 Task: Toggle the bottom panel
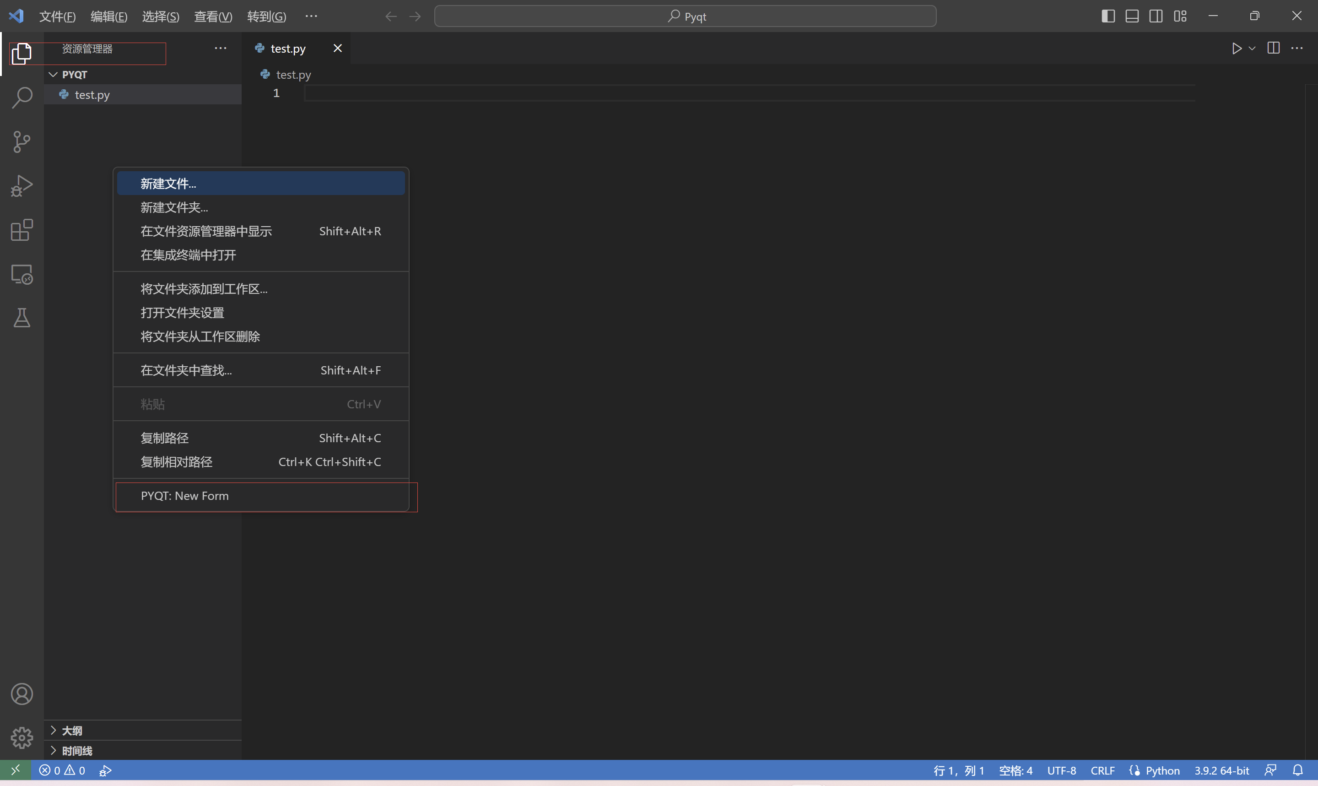1132,16
